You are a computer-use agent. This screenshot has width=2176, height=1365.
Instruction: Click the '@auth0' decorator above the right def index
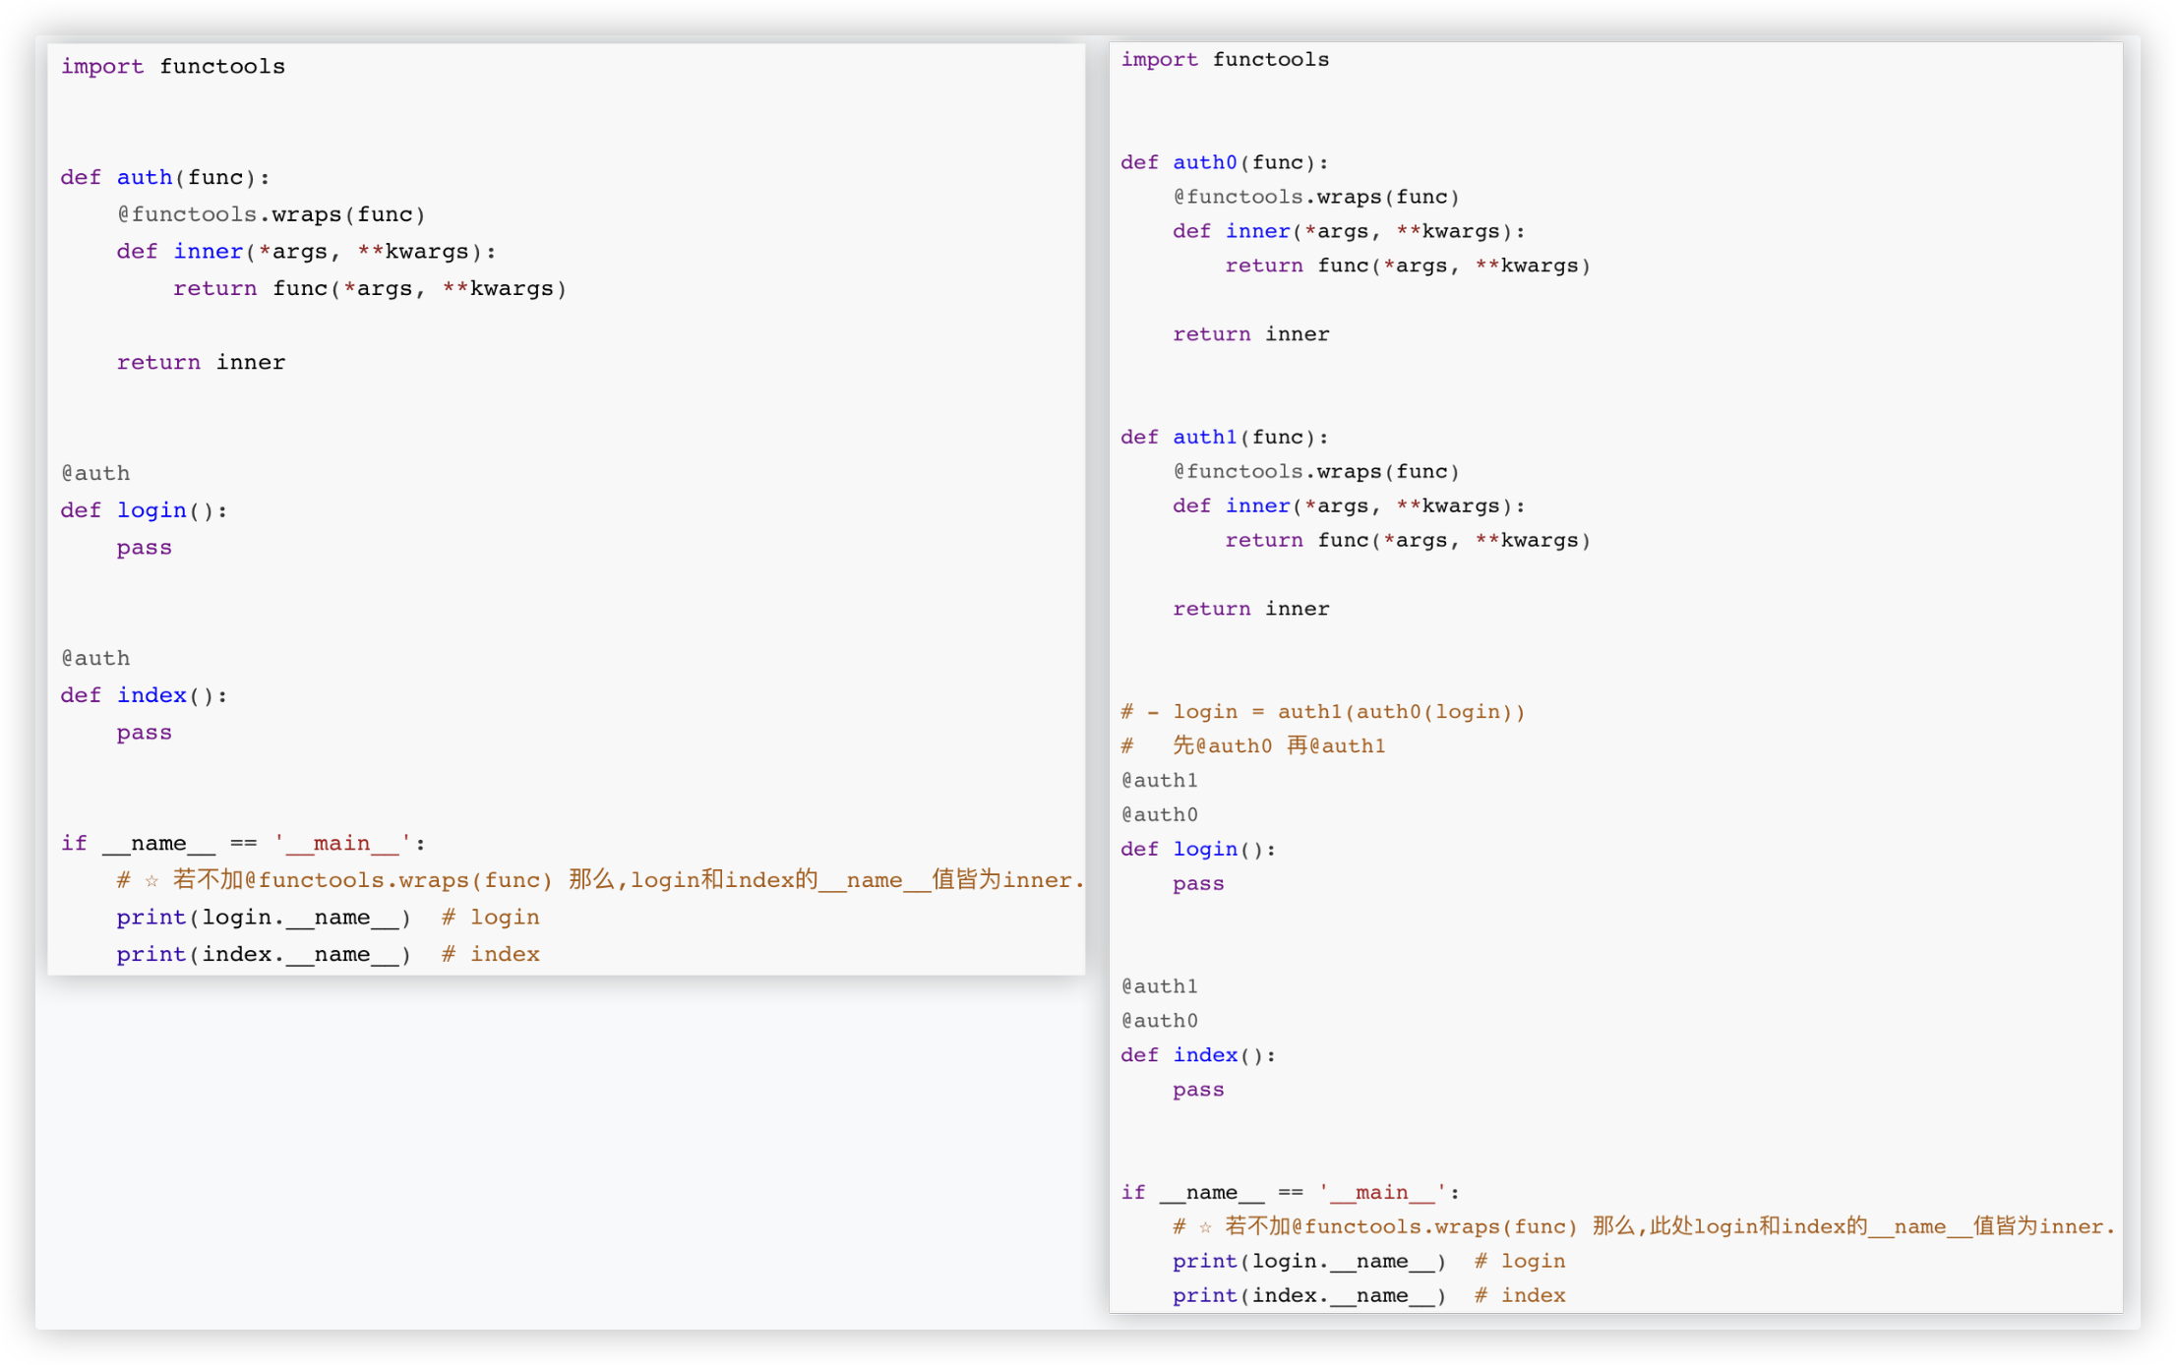1159,1021
